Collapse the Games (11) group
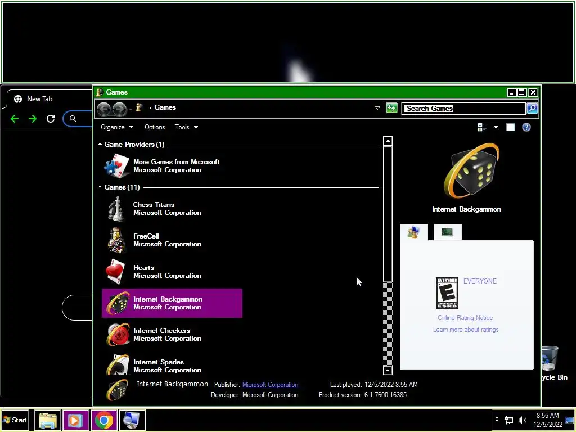Screen dimensions: 576x432 point(100,187)
